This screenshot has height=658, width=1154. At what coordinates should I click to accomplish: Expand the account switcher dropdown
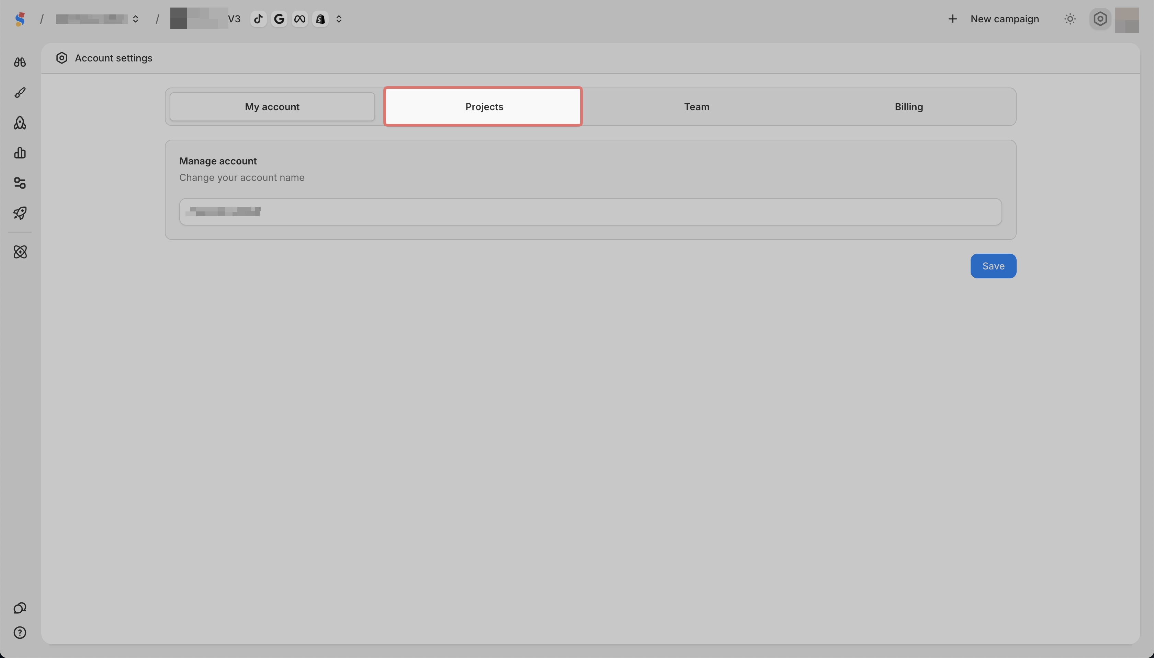pos(135,19)
